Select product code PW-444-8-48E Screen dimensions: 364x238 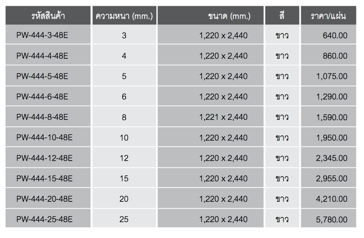[42, 117]
